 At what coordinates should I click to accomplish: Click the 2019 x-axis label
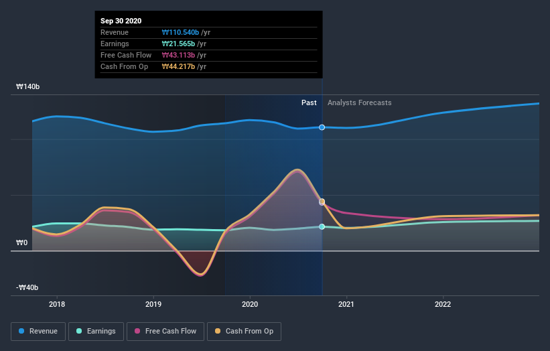pos(153,304)
